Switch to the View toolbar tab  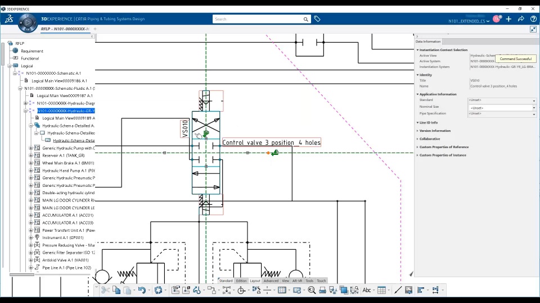(x=286, y=281)
